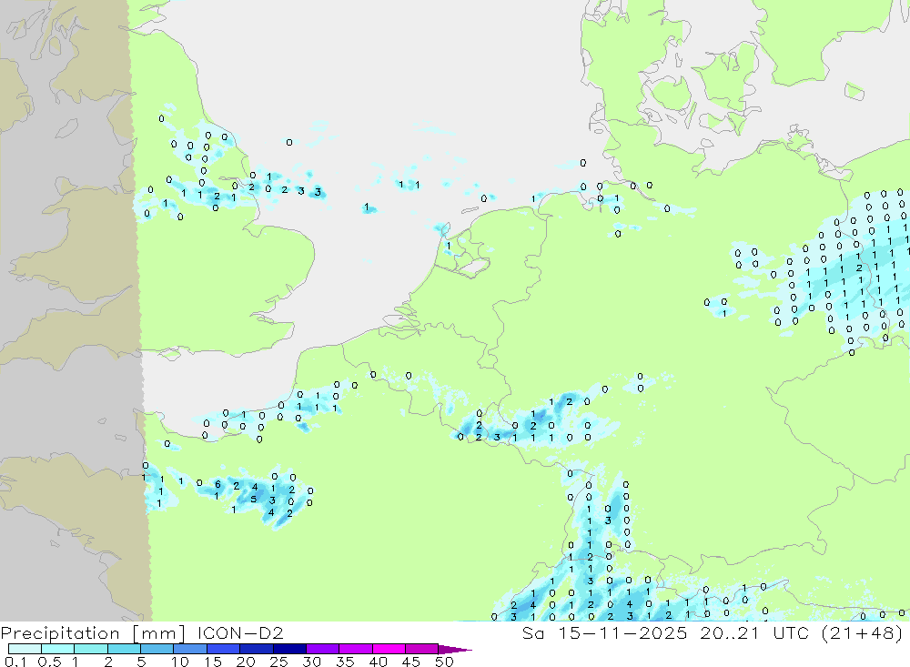Viewport: 910px width, 667px height.
Task: Click the '45' legend scale label
Action: 411,662
